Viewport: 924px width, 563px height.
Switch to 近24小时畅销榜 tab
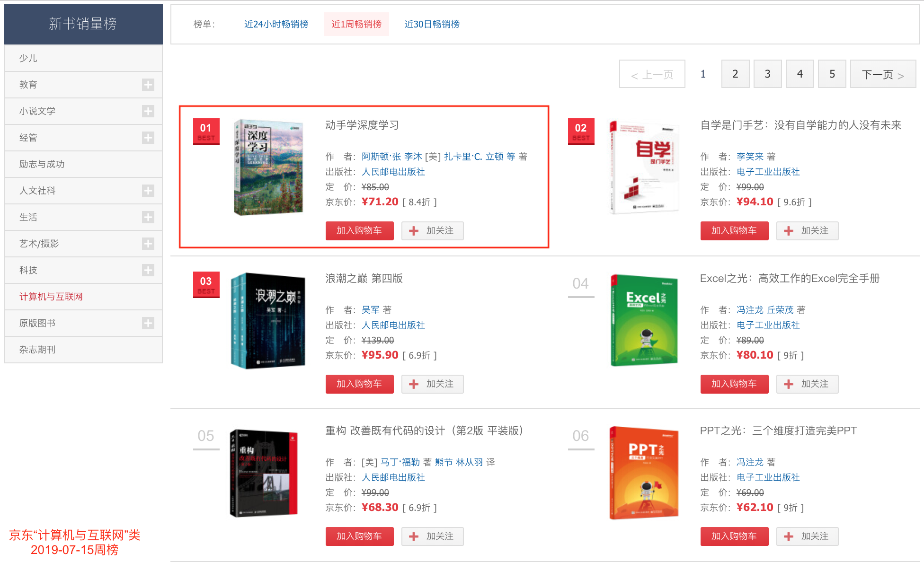point(276,24)
